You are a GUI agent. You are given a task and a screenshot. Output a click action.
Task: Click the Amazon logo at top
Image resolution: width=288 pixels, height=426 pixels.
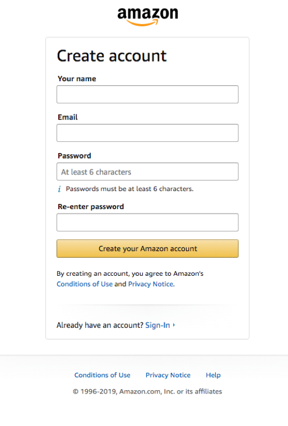pyautogui.click(x=147, y=17)
